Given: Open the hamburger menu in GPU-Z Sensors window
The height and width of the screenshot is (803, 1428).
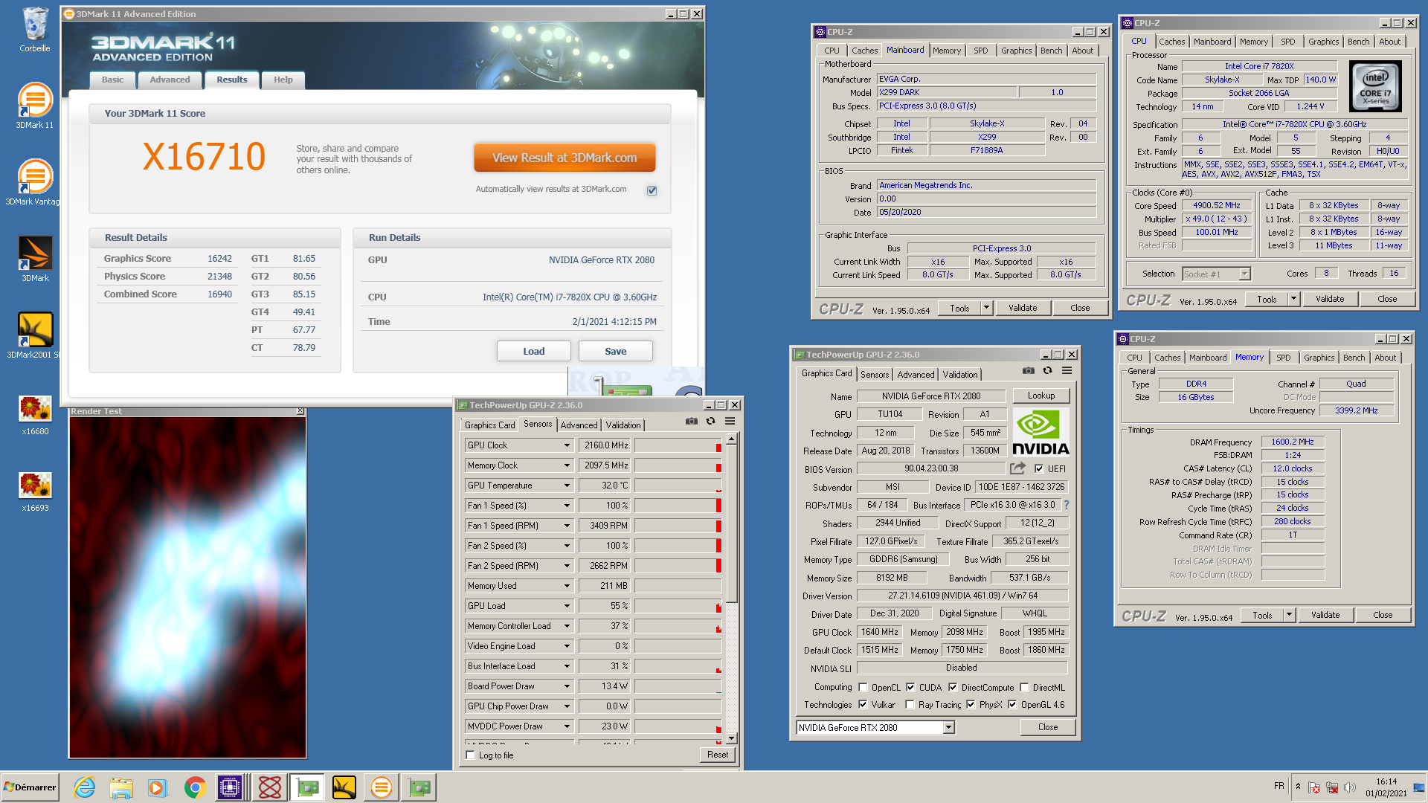Looking at the screenshot, I should pyautogui.click(x=730, y=421).
